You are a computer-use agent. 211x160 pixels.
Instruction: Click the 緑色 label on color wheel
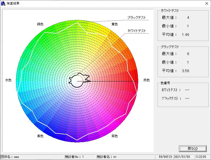40,24
